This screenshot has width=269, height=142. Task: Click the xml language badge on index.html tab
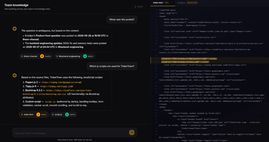click(x=166, y=3)
